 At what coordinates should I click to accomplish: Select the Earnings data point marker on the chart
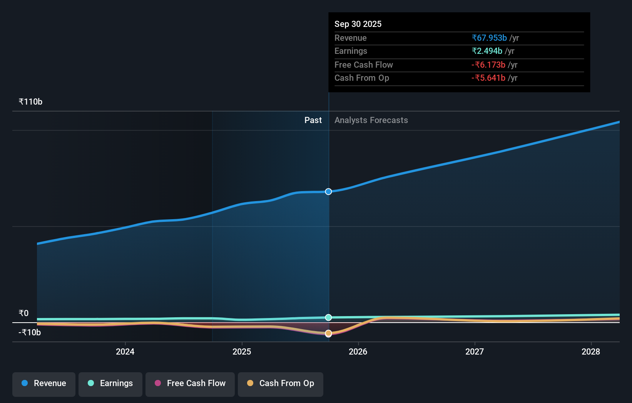click(328, 317)
